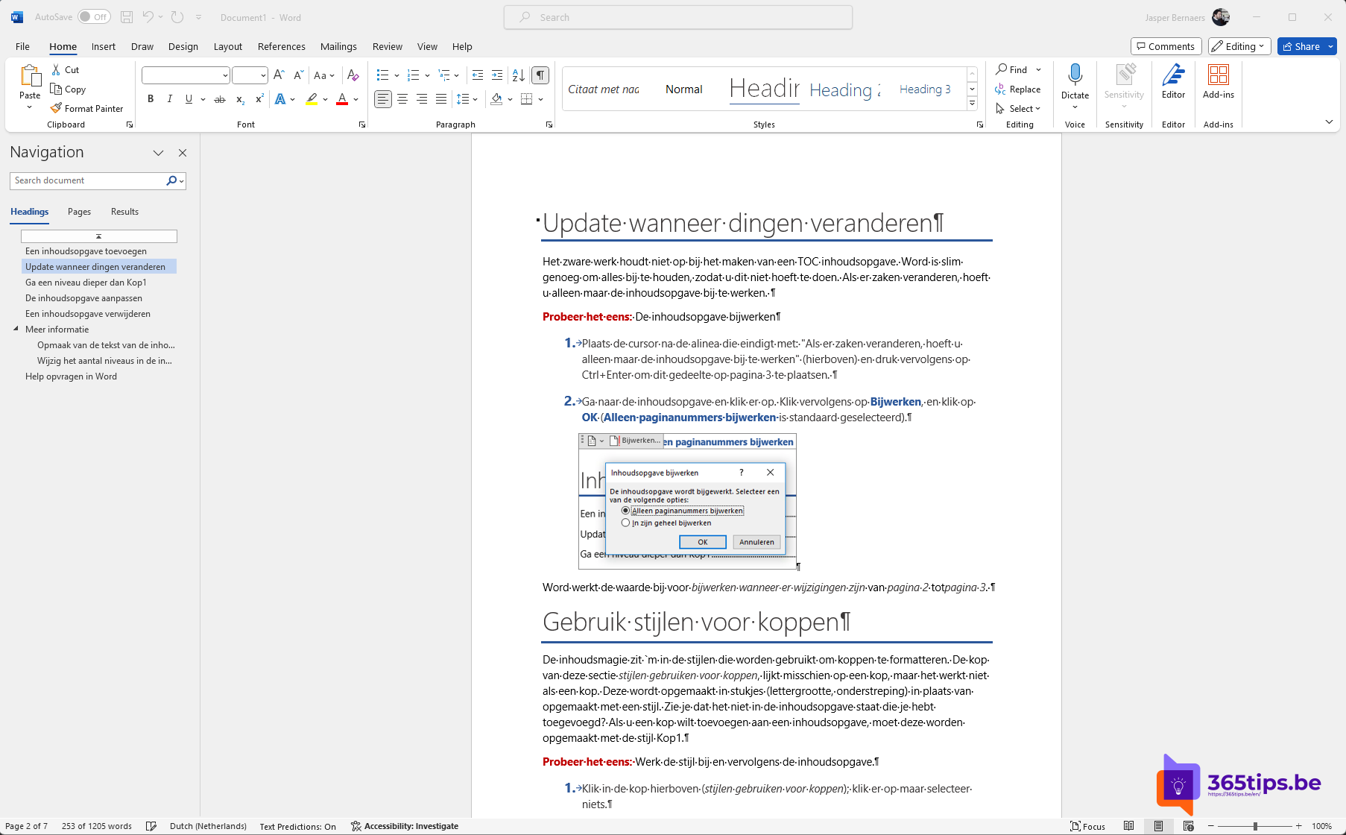Switch to the Pages navigation tab

(x=79, y=212)
